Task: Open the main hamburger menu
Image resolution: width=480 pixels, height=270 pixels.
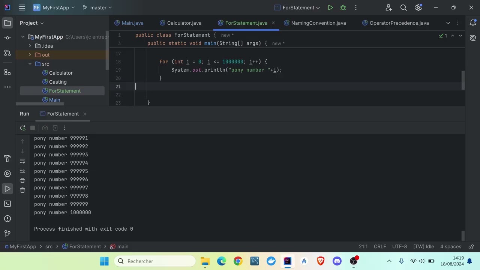Action: point(22,7)
